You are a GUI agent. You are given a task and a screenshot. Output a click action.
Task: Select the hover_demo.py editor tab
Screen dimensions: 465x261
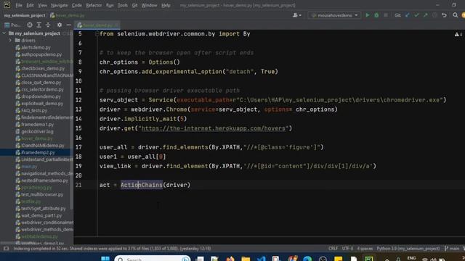[97, 25]
